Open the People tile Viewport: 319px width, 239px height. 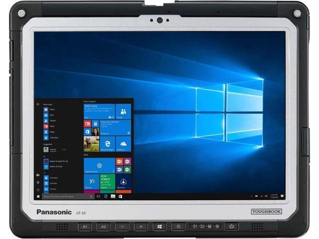123,112
